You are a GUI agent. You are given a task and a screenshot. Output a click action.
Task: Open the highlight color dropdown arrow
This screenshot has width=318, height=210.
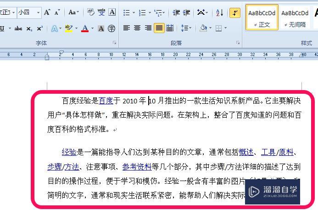76,28
